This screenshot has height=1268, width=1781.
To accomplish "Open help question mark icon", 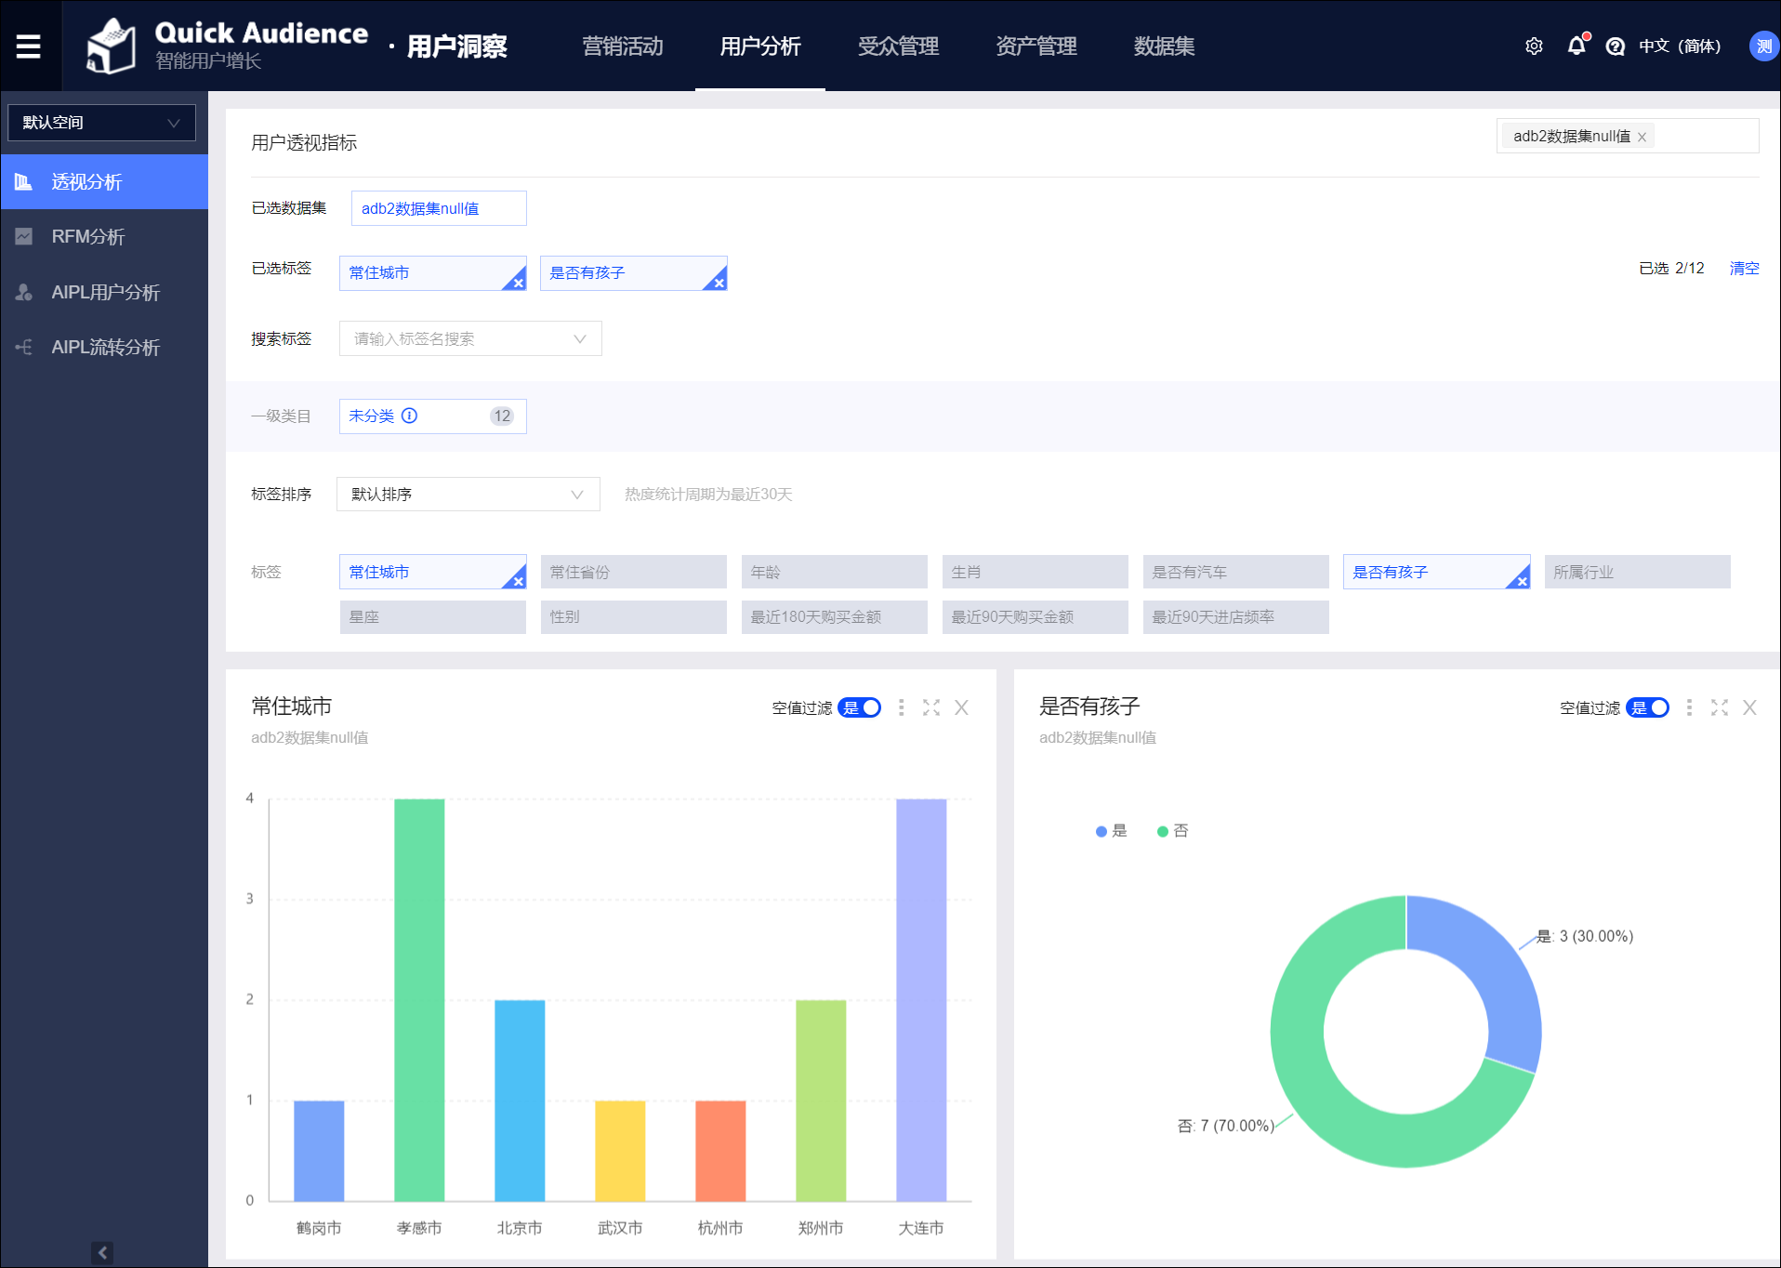I will (1616, 46).
